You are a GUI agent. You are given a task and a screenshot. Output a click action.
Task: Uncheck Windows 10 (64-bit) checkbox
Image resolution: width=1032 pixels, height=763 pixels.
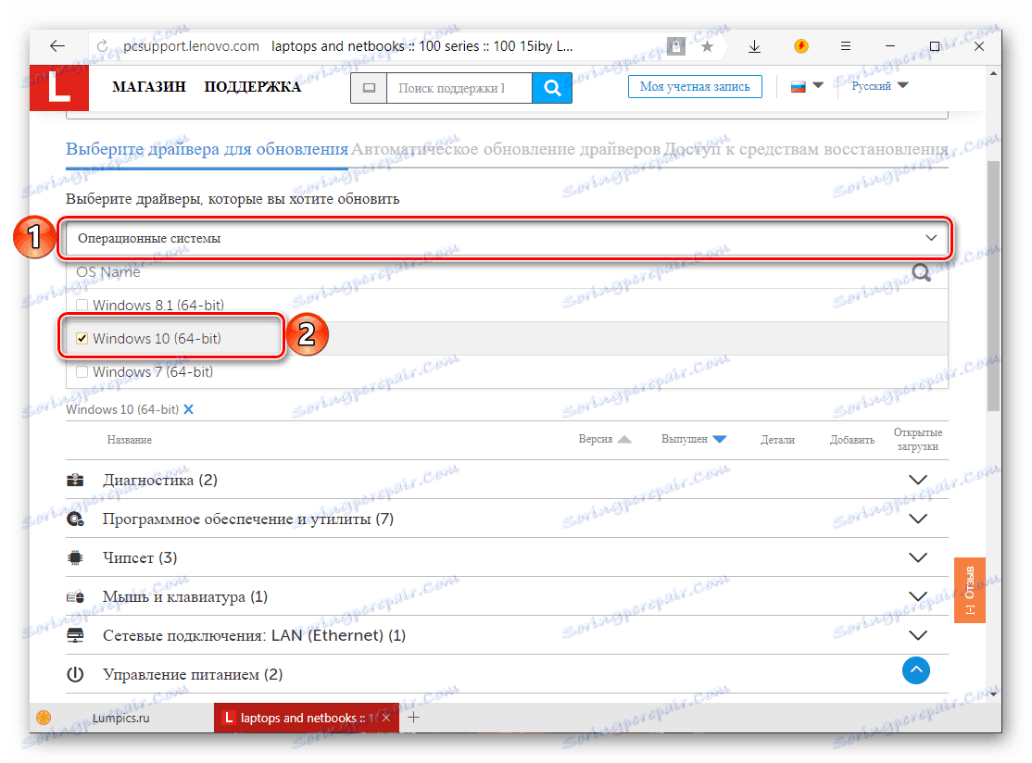(82, 339)
